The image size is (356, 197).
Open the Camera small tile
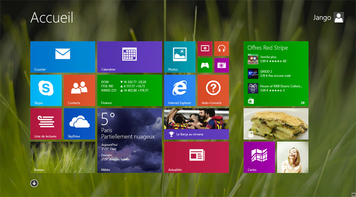coord(221,65)
